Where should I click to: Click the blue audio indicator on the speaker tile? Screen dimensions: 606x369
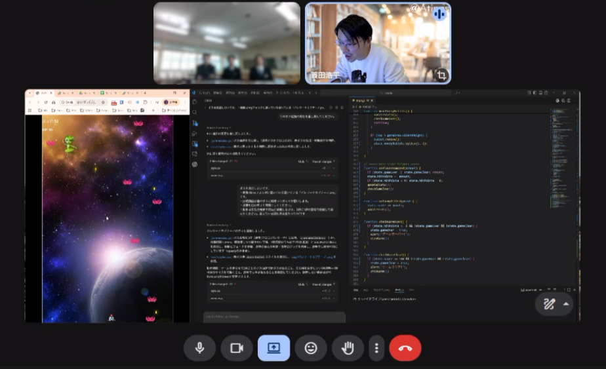(x=439, y=14)
